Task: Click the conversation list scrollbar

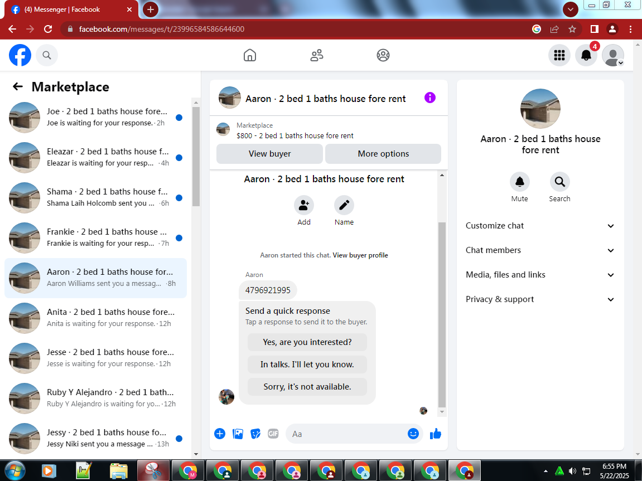Action: coord(196,157)
